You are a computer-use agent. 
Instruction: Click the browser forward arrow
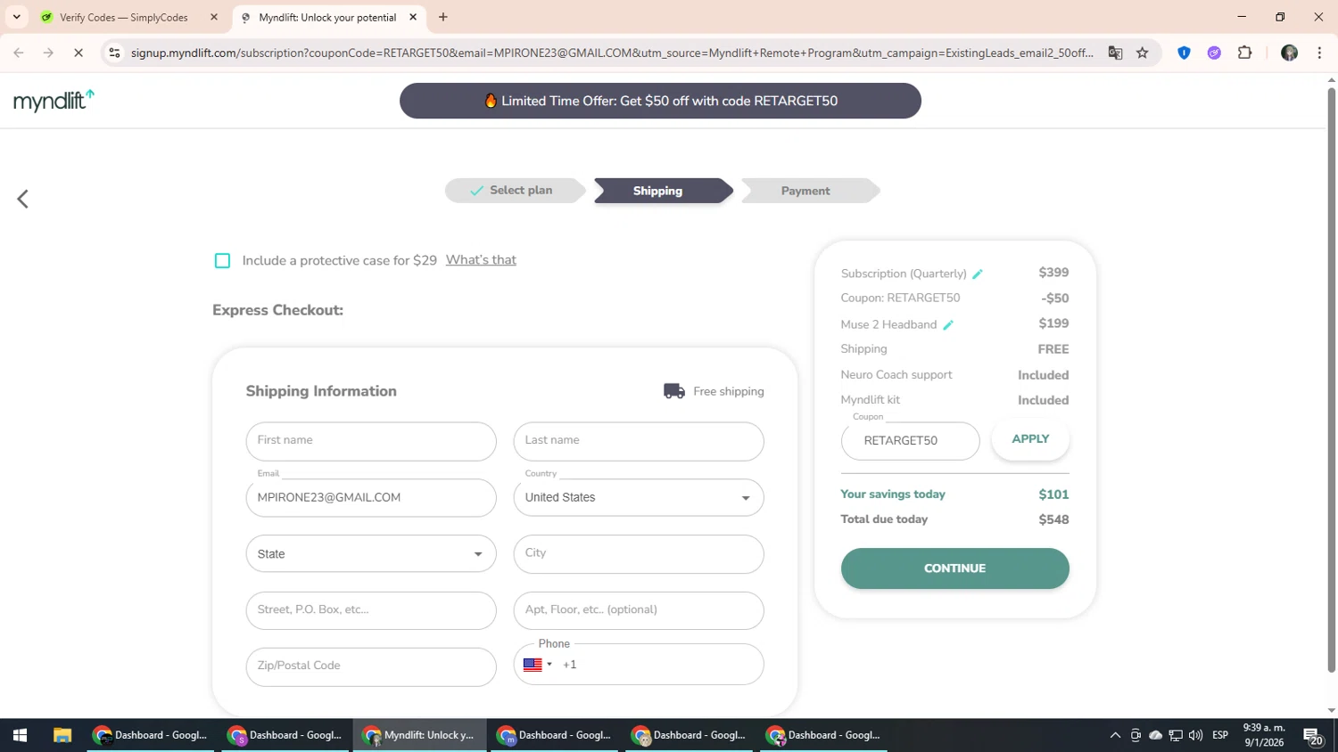(48, 53)
